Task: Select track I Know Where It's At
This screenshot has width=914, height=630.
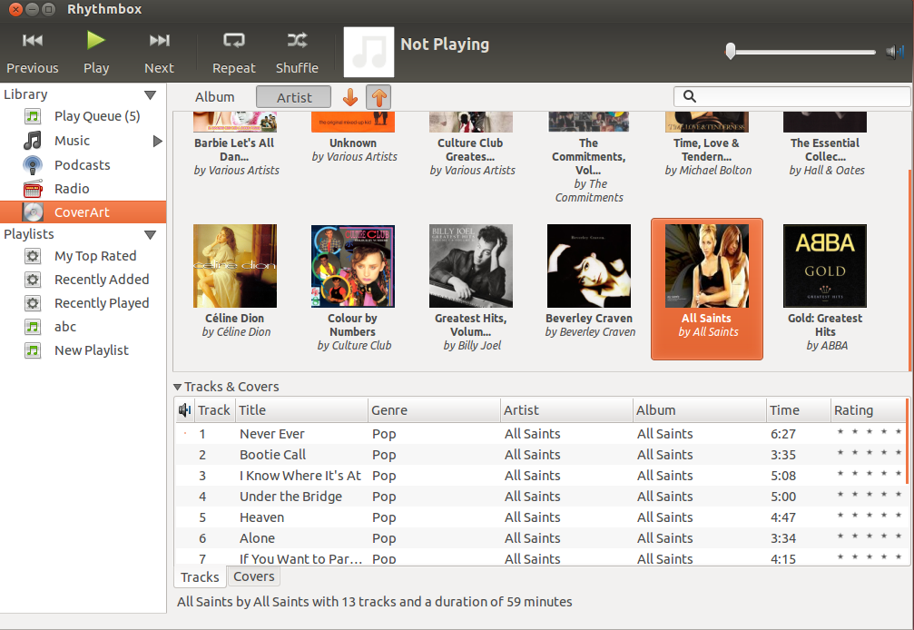Action: pyautogui.click(x=540, y=476)
